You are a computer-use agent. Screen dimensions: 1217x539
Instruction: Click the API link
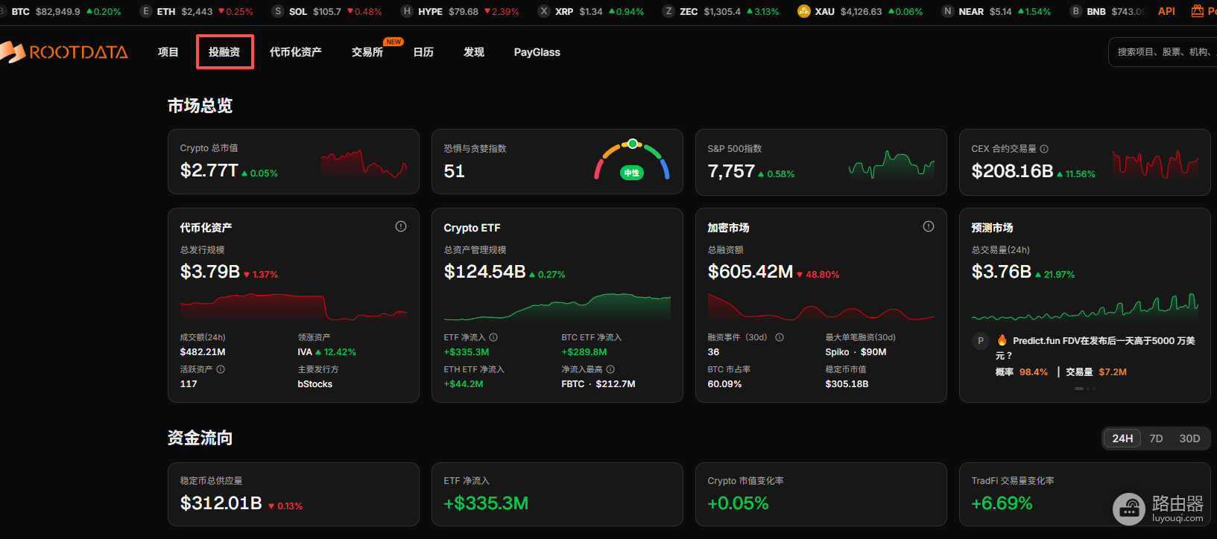pyautogui.click(x=1166, y=11)
